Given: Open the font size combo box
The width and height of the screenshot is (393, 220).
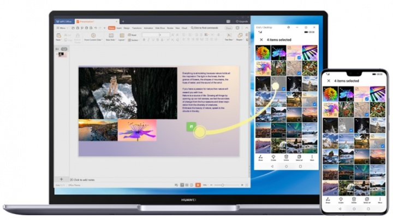Looking at the screenshot, I should coord(164,35).
